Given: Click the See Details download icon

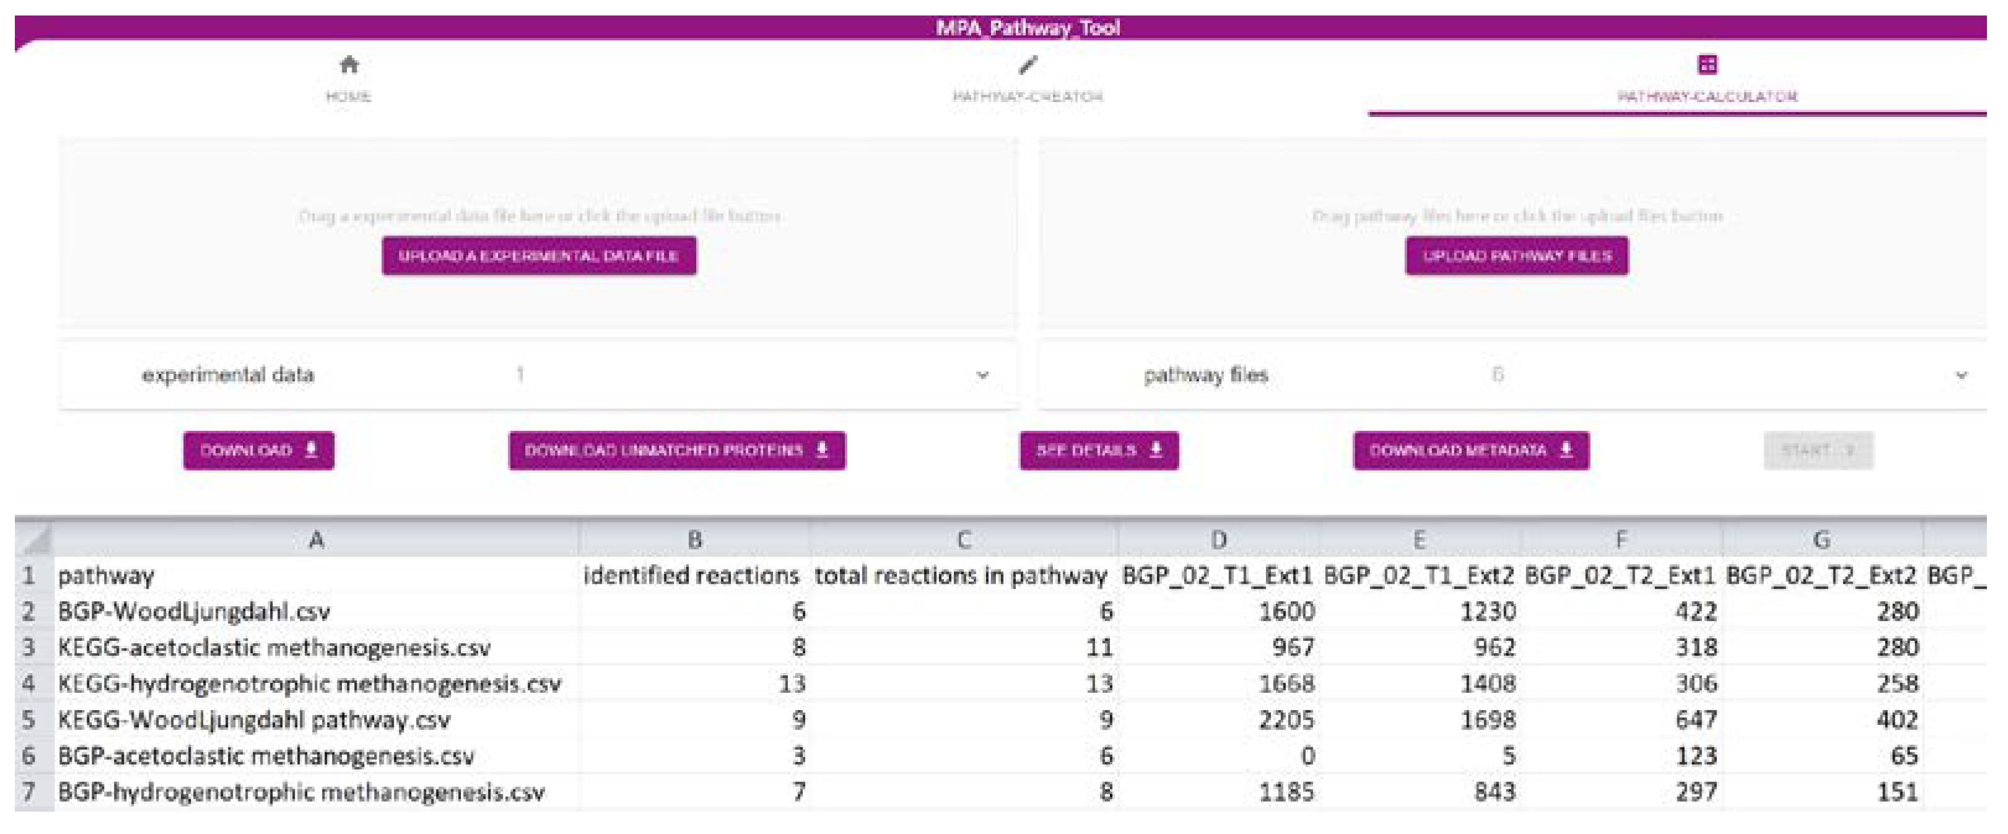Looking at the screenshot, I should pyautogui.click(x=1156, y=450).
